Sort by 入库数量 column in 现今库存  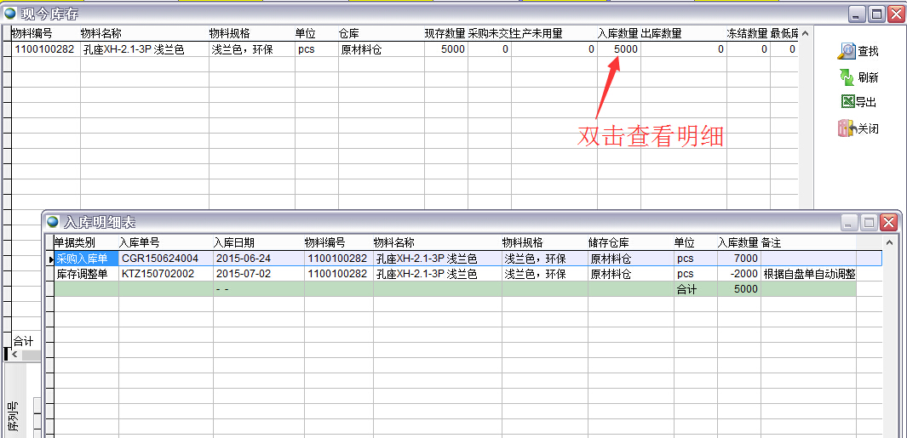click(617, 33)
